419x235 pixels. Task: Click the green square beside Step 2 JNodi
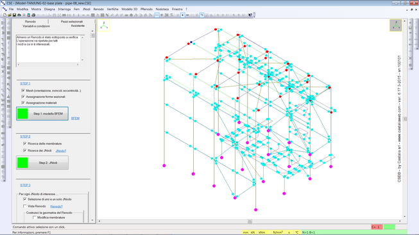(x=22, y=163)
